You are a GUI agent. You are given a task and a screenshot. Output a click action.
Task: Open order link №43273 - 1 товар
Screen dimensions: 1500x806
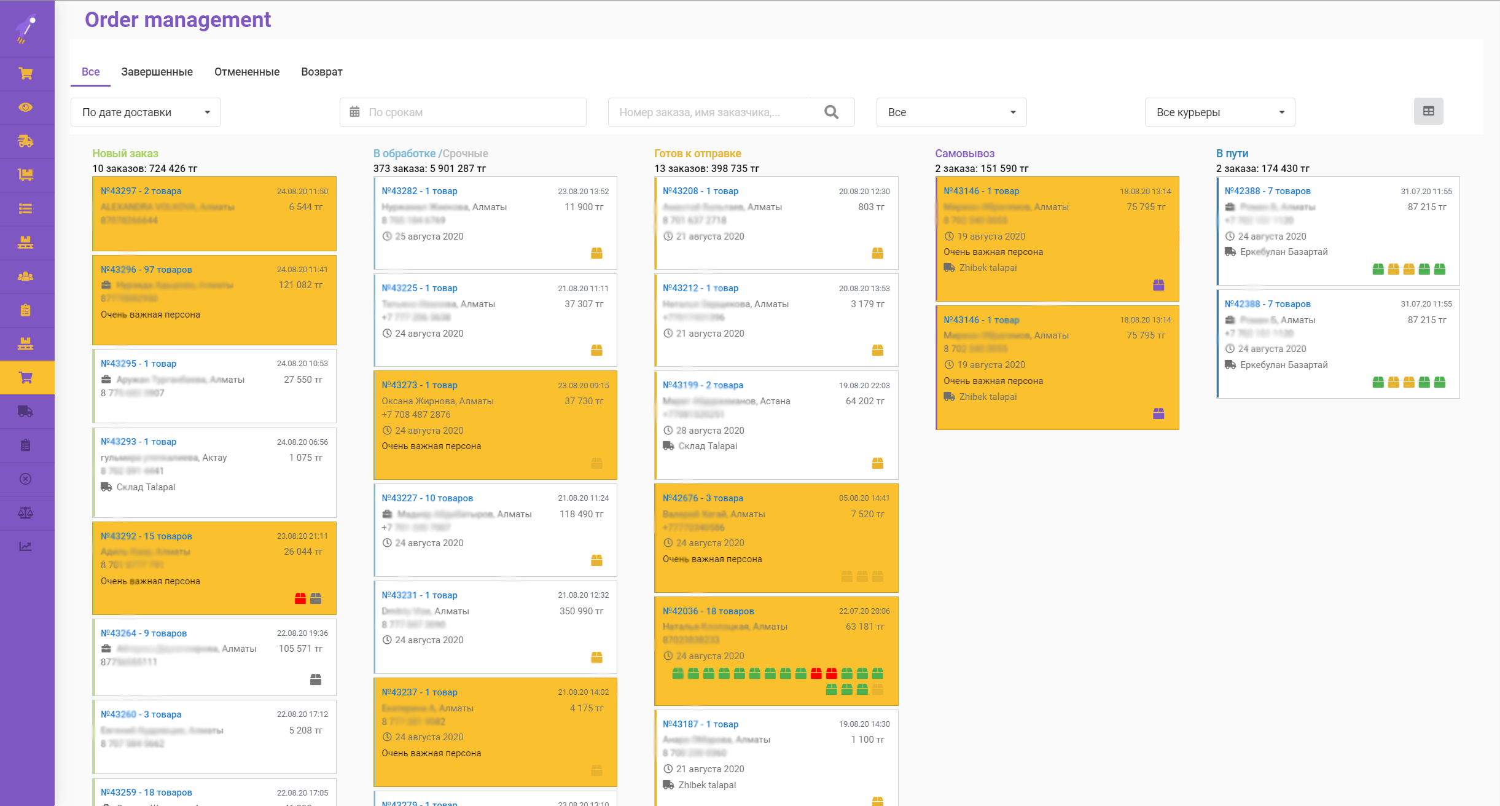point(420,385)
